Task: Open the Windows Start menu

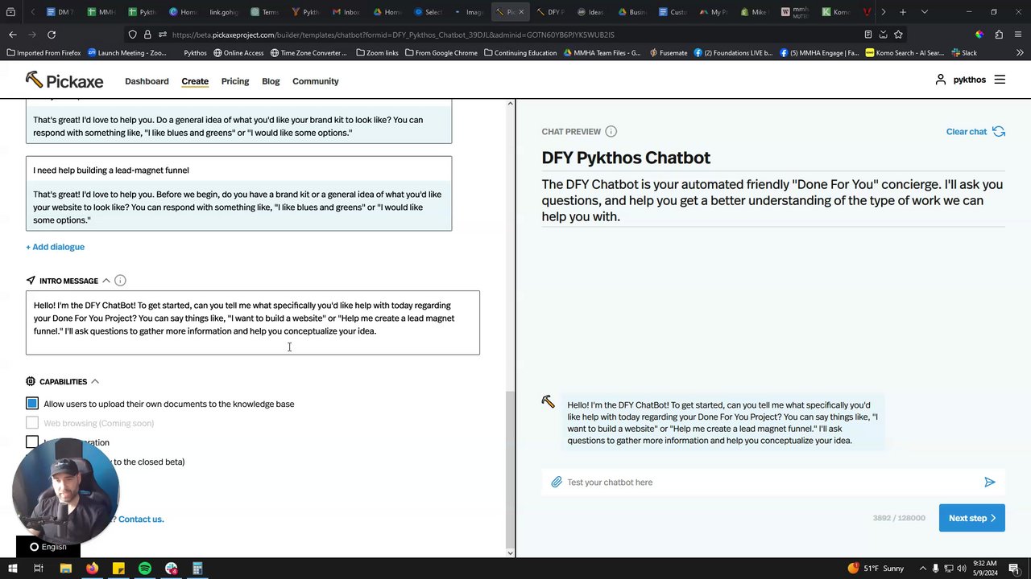Action: pyautogui.click(x=12, y=569)
